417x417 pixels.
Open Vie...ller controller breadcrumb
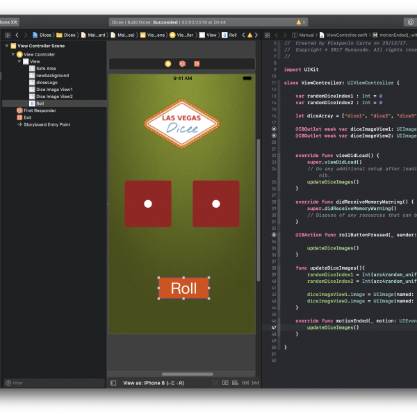tap(181, 35)
